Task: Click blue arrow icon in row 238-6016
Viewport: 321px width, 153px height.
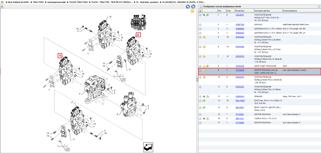Action: [x=204, y=15]
